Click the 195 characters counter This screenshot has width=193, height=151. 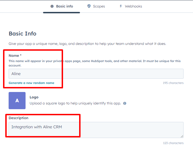[173, 83]
